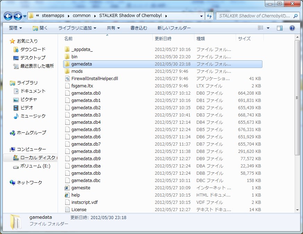Open the 整理 menu
Viewport: 303px width, 234px height.
point(16,28)
